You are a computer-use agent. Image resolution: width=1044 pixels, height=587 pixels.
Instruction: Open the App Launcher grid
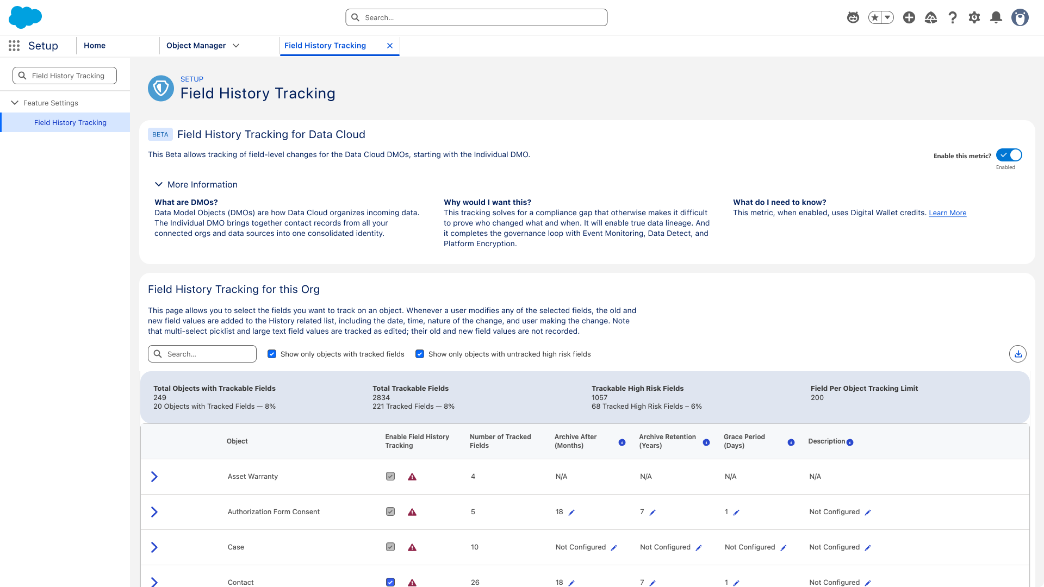click(x=14, y=46)
